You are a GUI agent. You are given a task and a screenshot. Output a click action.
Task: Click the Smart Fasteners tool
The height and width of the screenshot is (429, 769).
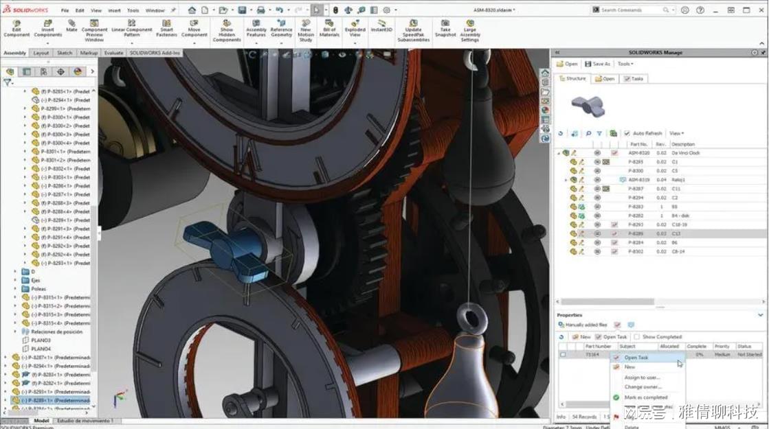click(166, 29)
